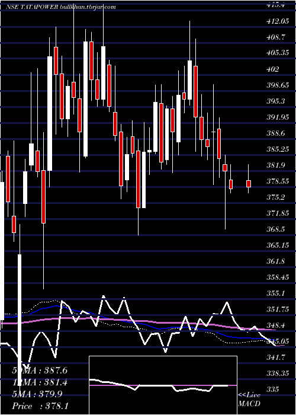Image resolution: width=296 pixels, height=415 pixels.
Task: Click the 341.7 price axis label
Action: point(276,357)
